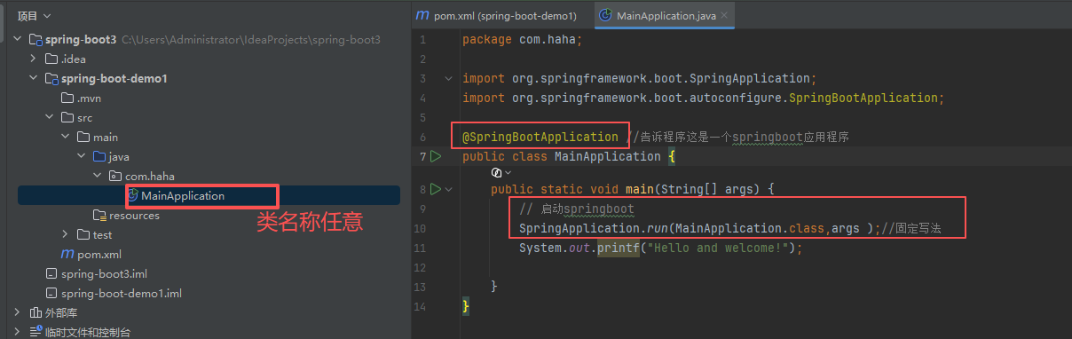
Task: Click the src folder icon
Action: tap(67, 117)
